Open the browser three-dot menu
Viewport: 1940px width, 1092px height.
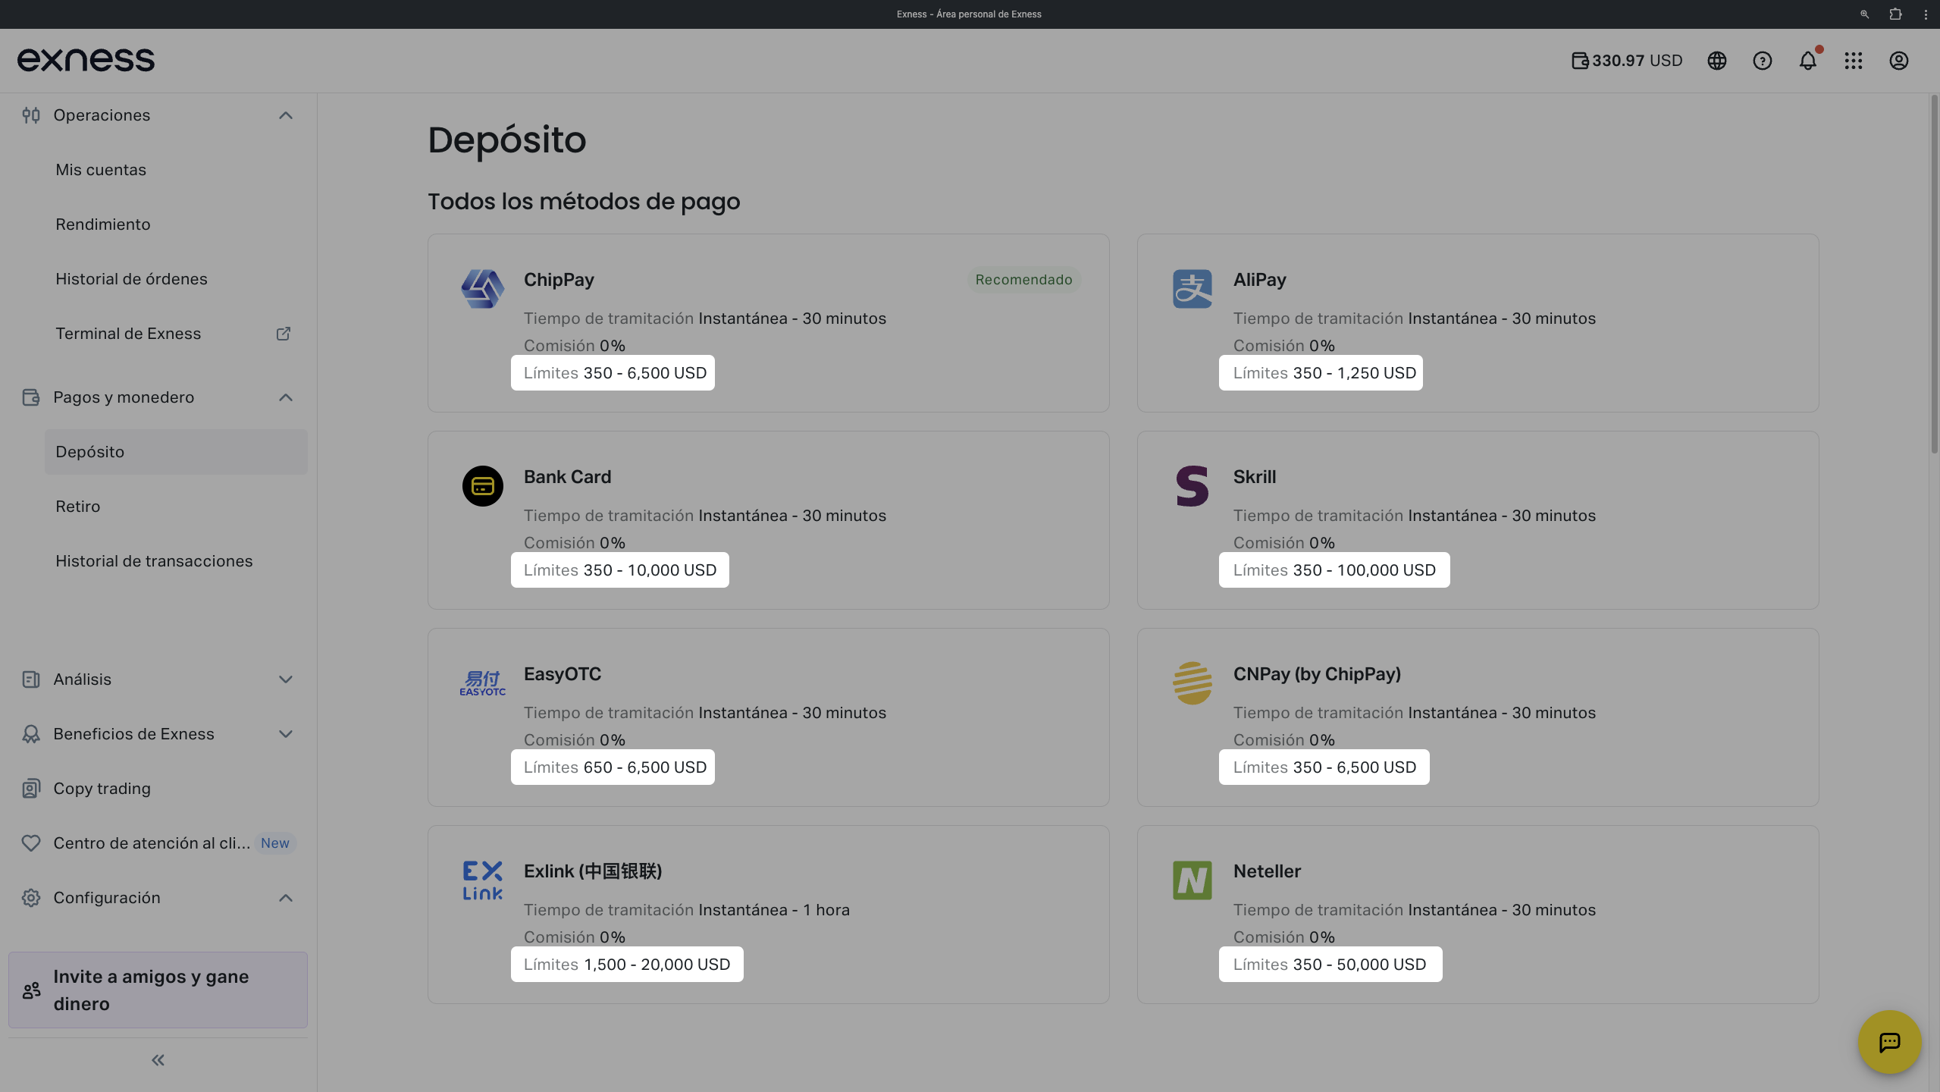(1926, 14)
